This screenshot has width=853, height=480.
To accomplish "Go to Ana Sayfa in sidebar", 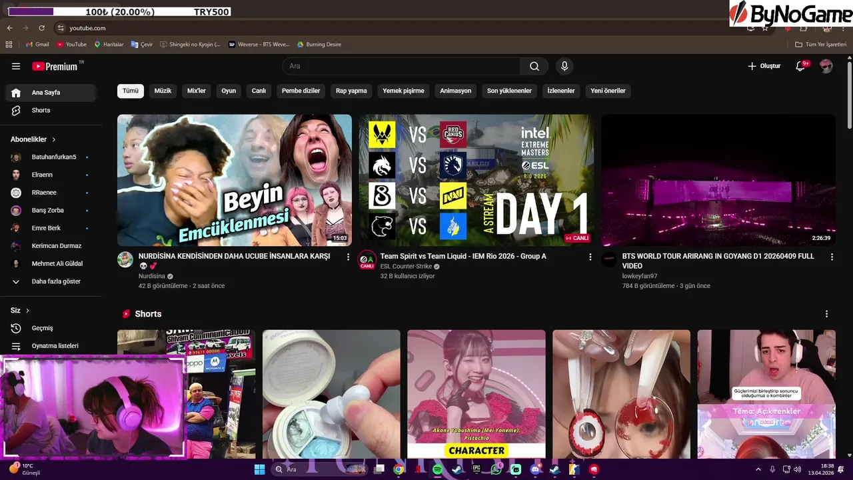I will 51,93.
